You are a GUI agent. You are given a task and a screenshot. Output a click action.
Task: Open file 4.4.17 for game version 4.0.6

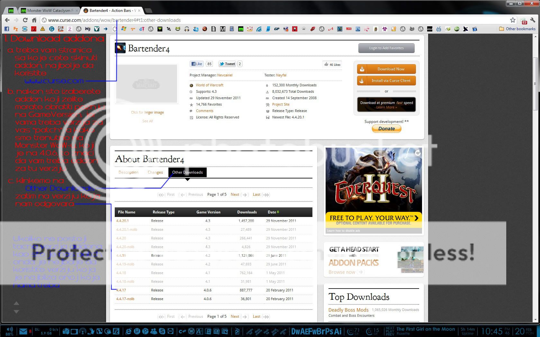coord(121,290)
